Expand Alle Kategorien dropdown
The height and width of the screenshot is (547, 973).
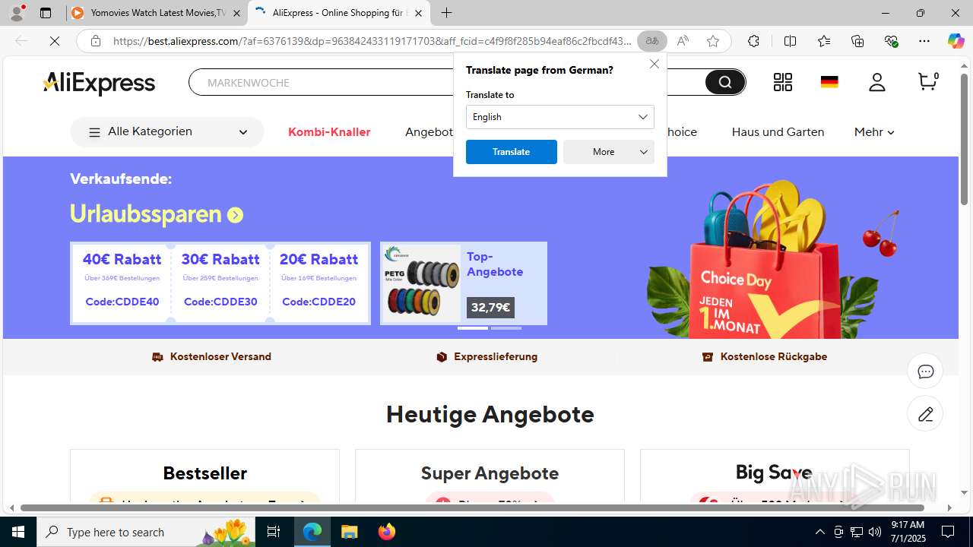[x=167, y=132]
